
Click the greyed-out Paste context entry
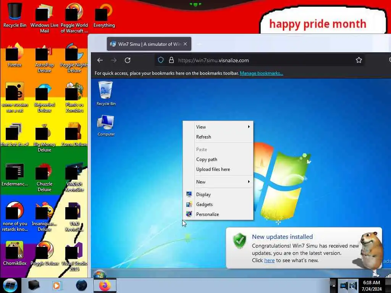(x=218, y=150)
